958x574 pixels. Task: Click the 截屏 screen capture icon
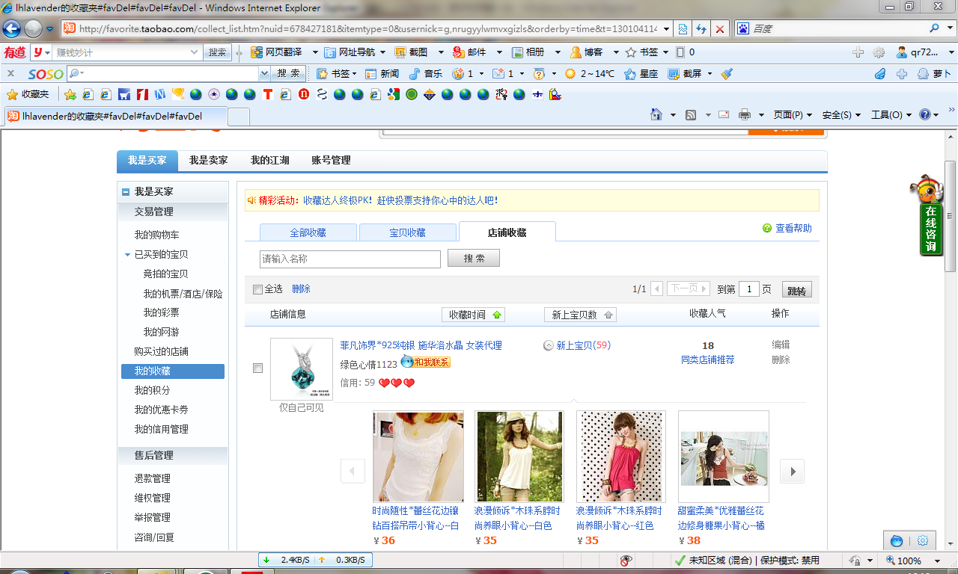(x=685, y=74)
